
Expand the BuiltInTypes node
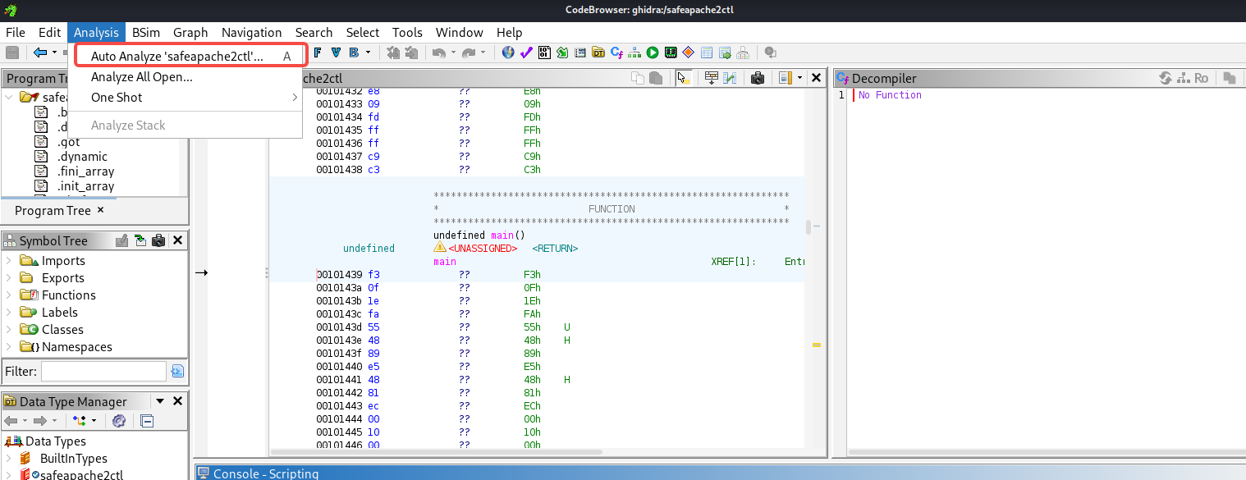[9, 458]
